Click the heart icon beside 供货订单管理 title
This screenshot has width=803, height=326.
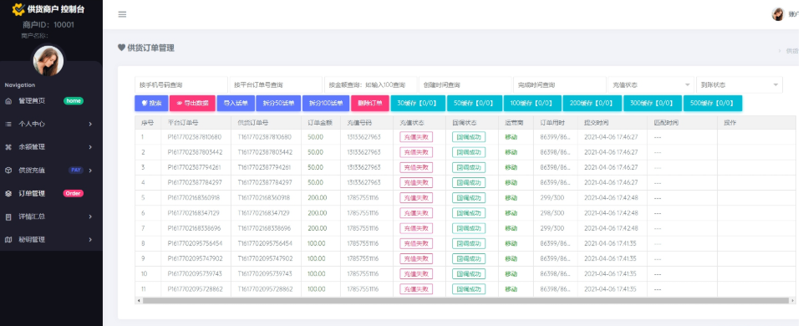point(121,48)
